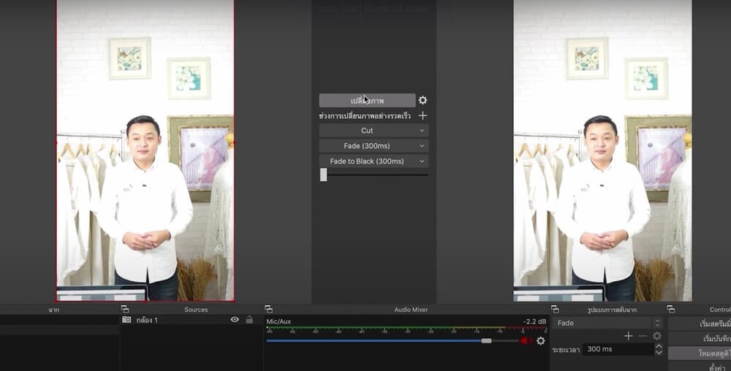This screenshot has height=371, width=731.
Task: Remove scene transition with minus button
Action: (643, 336)
